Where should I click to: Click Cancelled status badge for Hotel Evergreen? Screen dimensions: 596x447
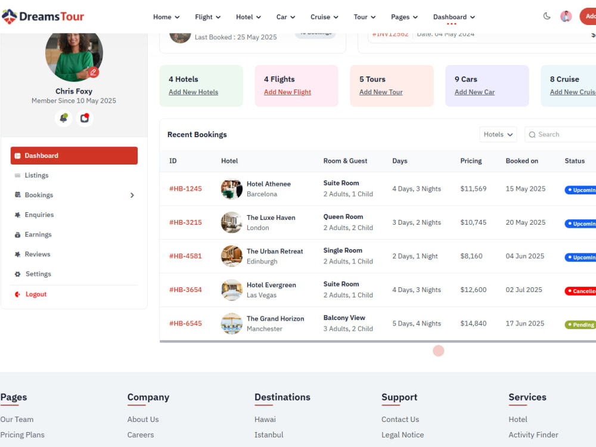581,291
